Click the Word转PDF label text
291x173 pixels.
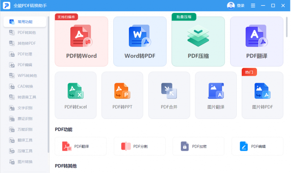pyautogui.click(x=140, y=56)
